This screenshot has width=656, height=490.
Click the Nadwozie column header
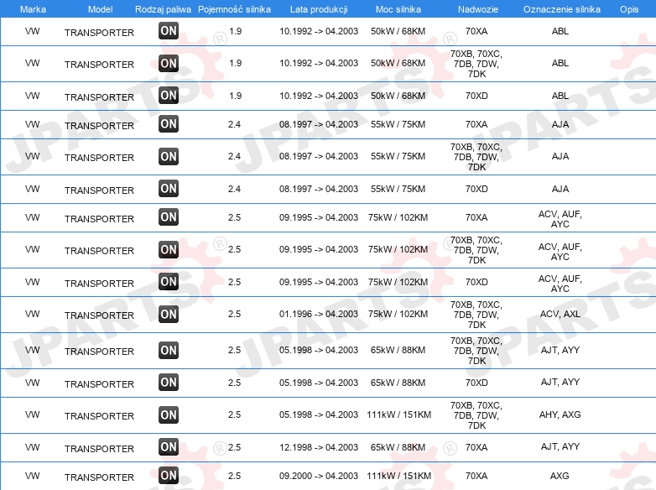point(478,9)
